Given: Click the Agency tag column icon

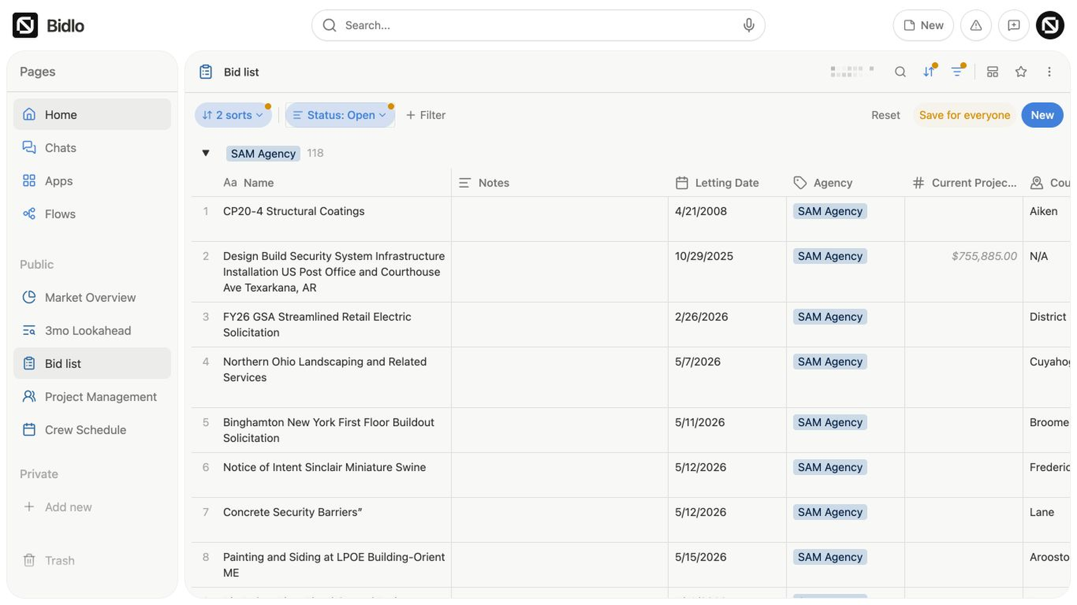Looking at the screenshot, I should tap(800, 183).
